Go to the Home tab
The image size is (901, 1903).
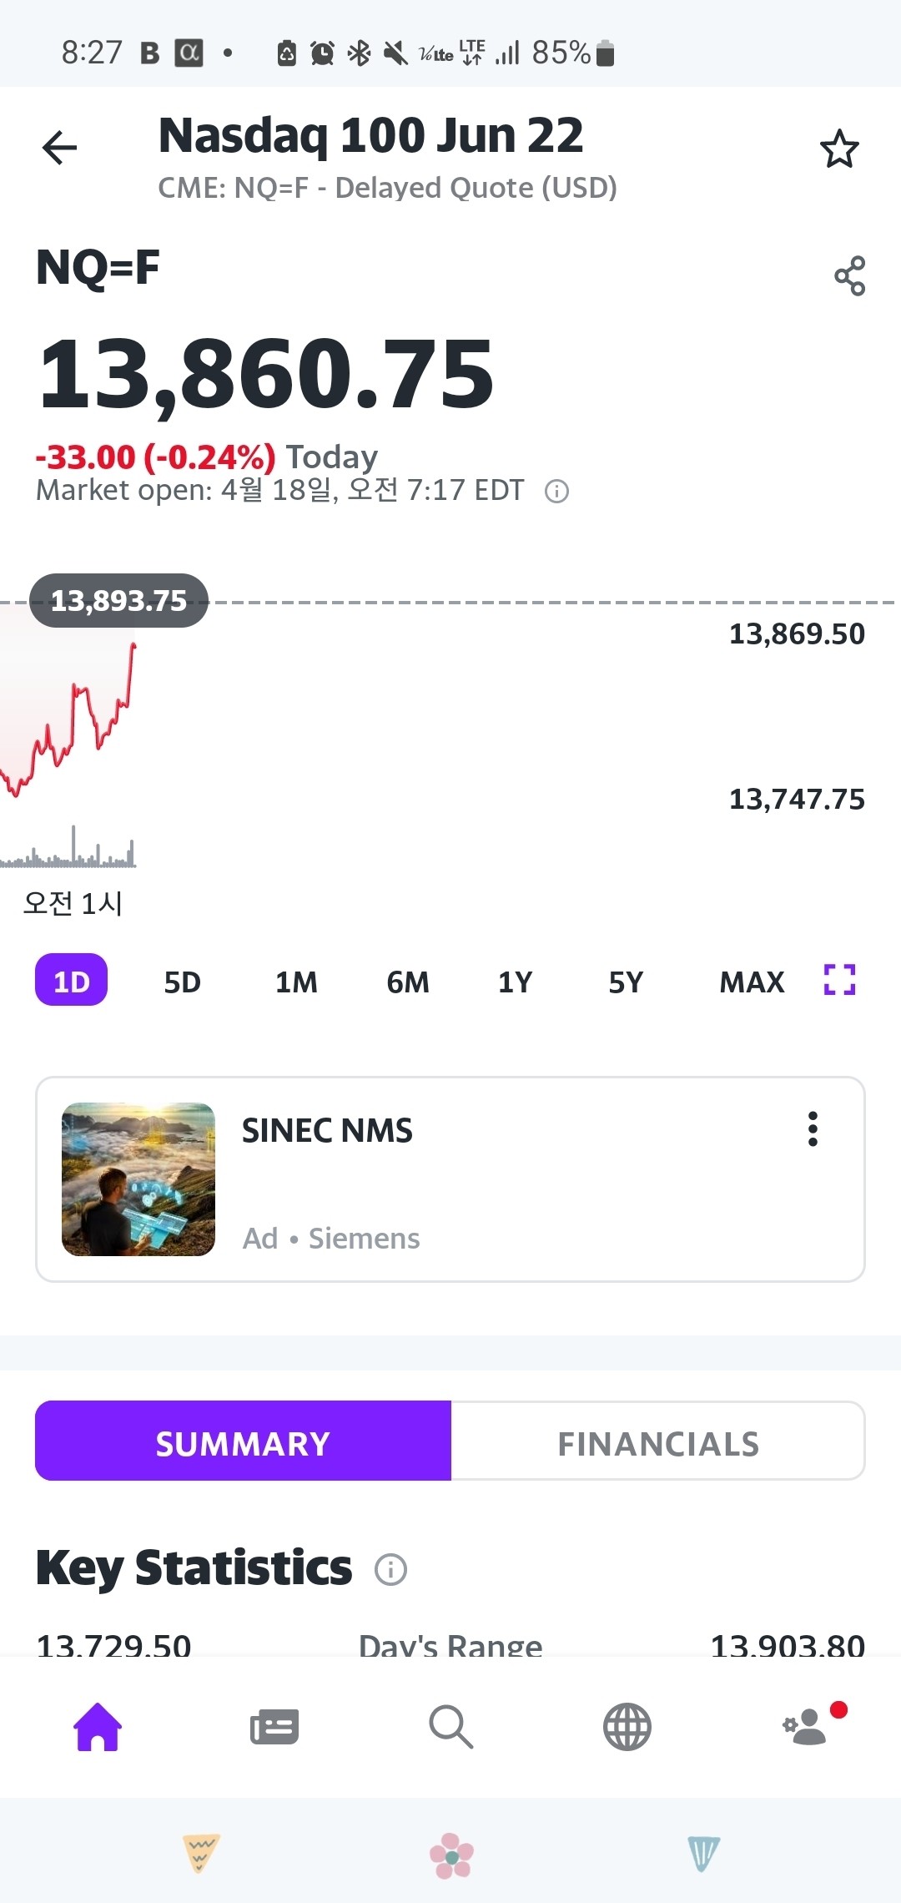98,1726
